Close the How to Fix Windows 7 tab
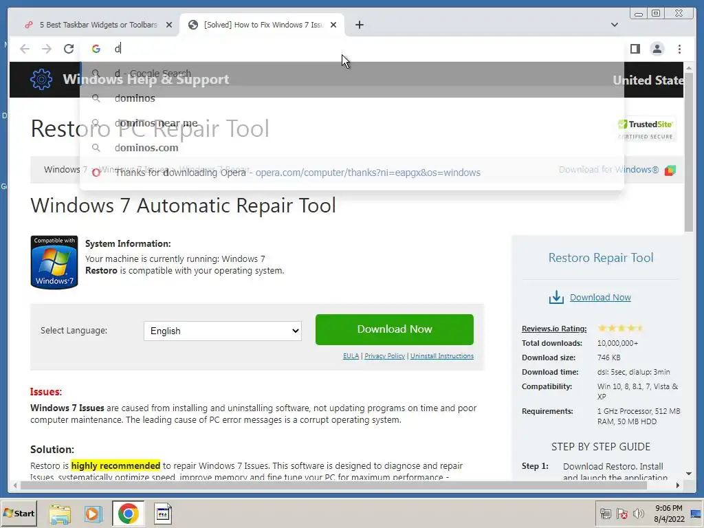This screenshot has height=528, width=704. pyautogui.click(x=333, y=25)
